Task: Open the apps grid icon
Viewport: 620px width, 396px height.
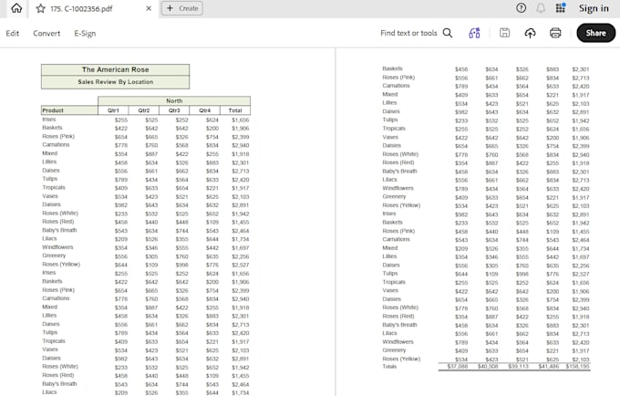Action: (x=561, y=8)
